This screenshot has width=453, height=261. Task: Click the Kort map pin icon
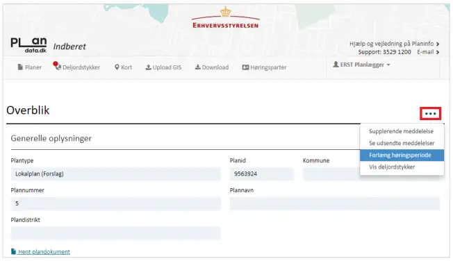pos(117,67)
